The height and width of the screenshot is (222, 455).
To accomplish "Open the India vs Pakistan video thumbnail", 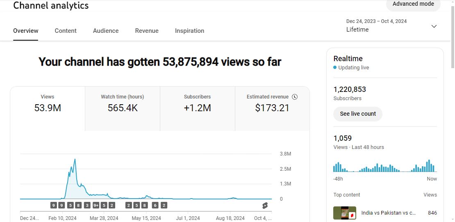I will (345, 213).
